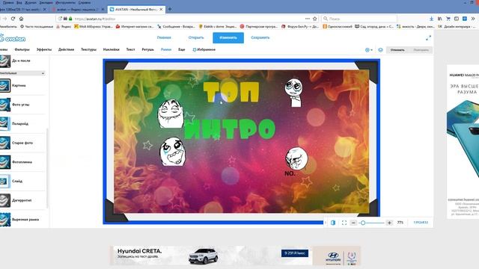This screenshot has height=269, width=479.
Task: Toggle the browser sidebar icon
Action: [x=456, y=19]
